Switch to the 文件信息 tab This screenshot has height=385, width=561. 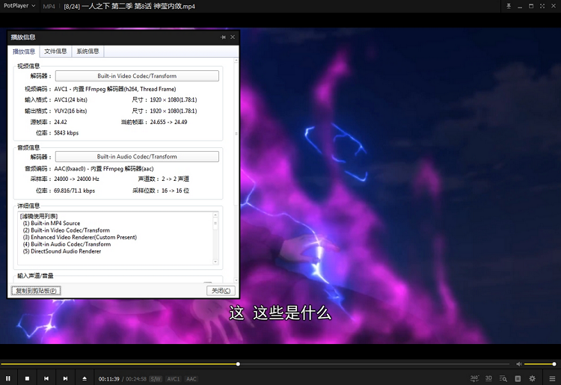coord(55,52)
